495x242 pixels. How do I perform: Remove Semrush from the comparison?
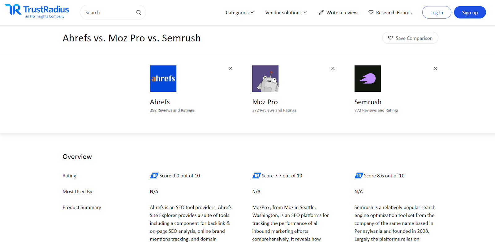(435, 69)
